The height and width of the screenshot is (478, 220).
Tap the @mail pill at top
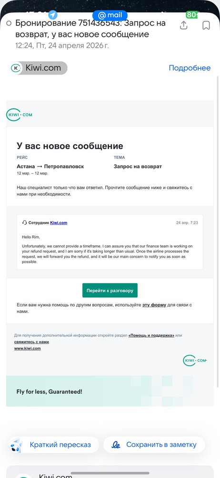110,15
